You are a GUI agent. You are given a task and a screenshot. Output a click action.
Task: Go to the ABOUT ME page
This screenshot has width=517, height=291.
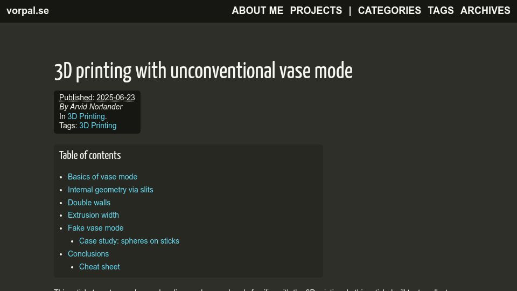point(257,11)
